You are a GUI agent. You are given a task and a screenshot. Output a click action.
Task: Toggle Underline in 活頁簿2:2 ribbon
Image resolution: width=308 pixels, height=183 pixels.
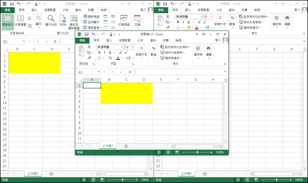point(110,52)
